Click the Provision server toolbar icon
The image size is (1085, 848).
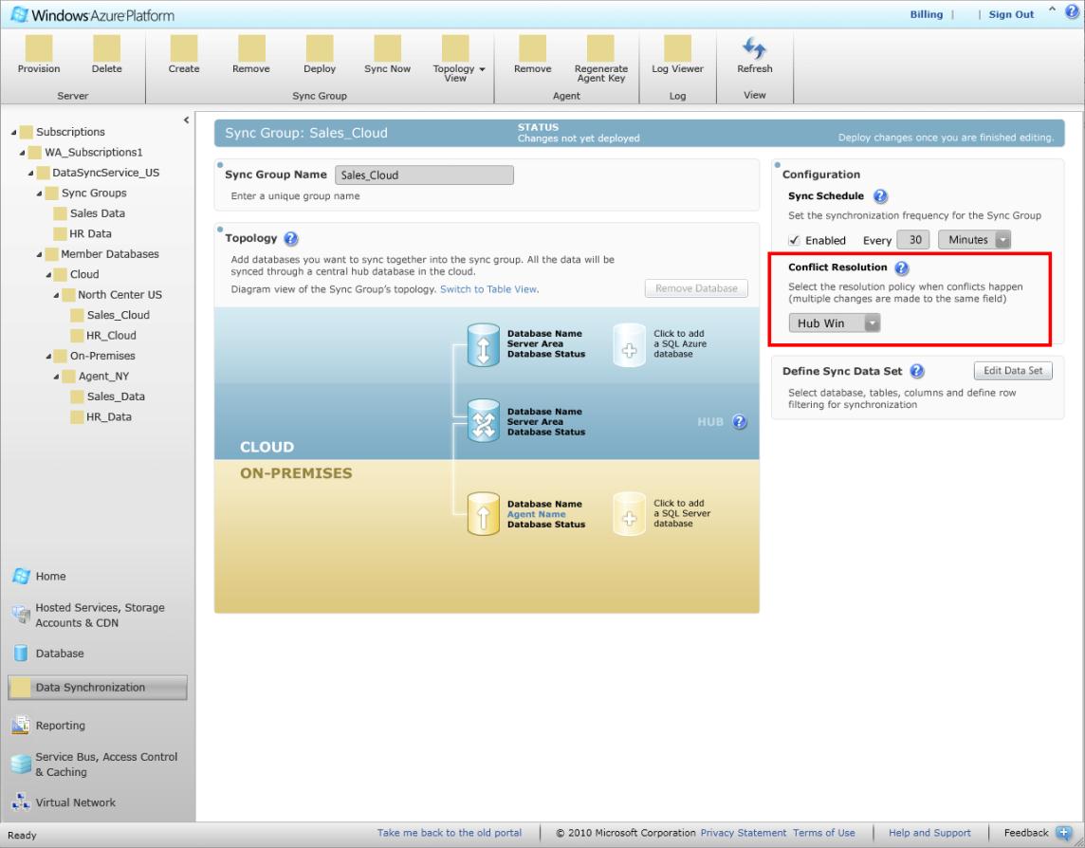pyautogui.click(x=39, y=48)
